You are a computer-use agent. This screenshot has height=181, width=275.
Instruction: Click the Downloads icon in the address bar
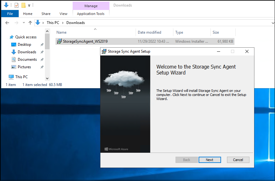pyautogui.click(x=38, y=23)
